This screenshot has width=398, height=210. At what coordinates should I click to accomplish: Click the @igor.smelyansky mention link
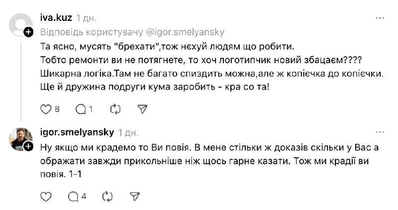[x=185, y=32]
